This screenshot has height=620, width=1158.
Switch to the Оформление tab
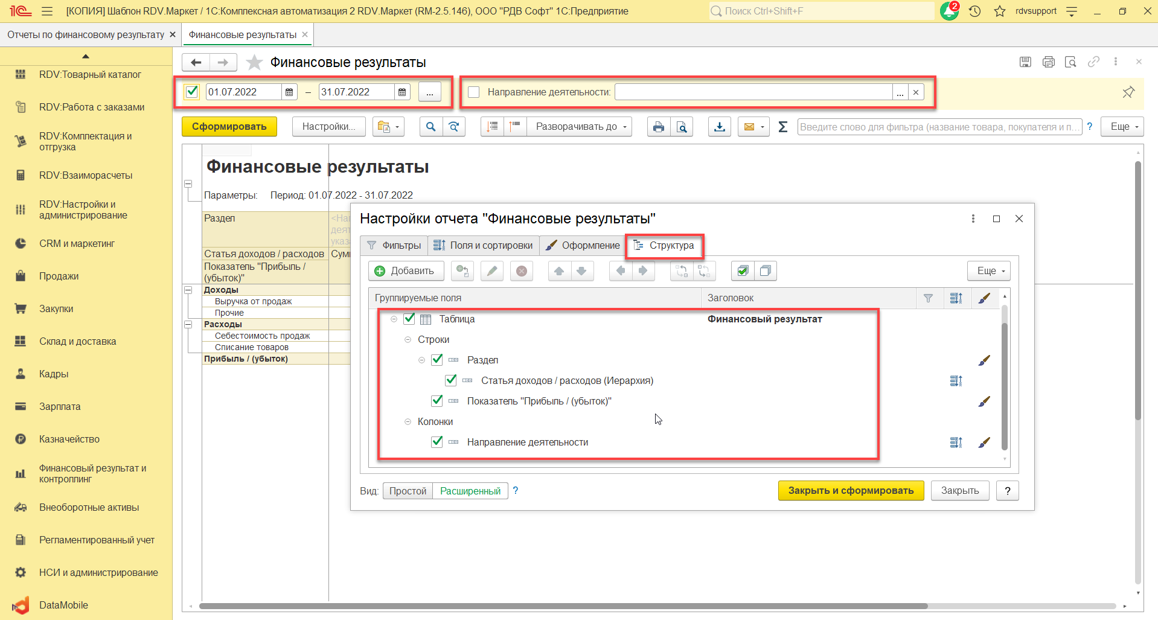coord(583,246)
